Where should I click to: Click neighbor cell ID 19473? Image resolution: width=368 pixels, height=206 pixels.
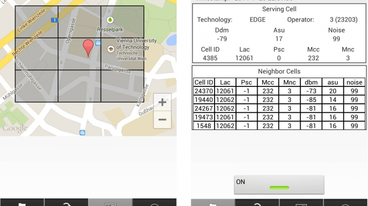204,117
